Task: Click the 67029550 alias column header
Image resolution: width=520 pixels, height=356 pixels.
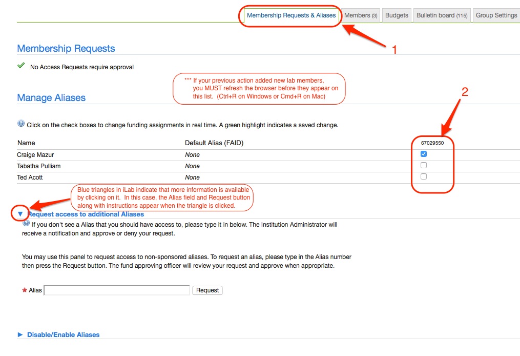Action: tap(432, 143)
